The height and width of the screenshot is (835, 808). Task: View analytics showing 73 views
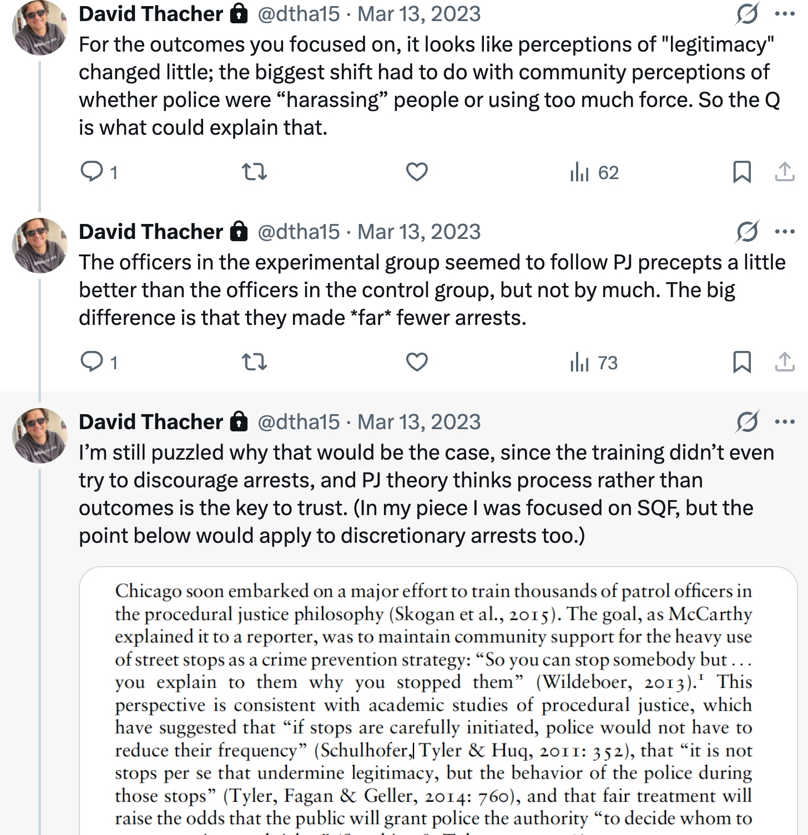[594, 363]
